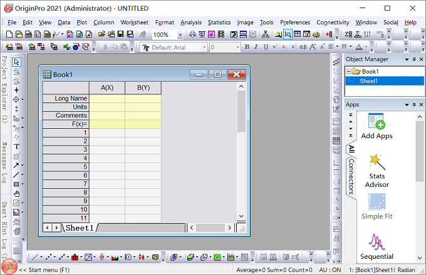
Task: Click the Start menu (F1) button
Action: [x=10, y=267]
